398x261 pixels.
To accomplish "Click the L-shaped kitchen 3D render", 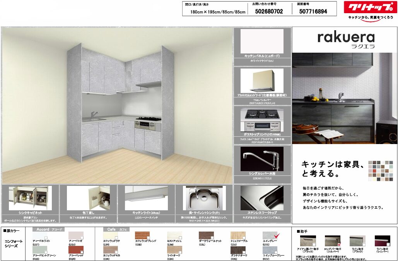I will click(118, 105).
